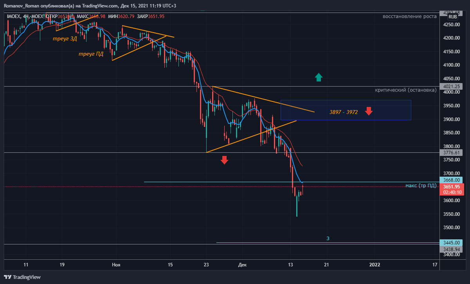Image resolution: width=470 pixels, height=284 pixels.
Task: Click the 3668.00 cyan price tag
Action: [451, 180]
